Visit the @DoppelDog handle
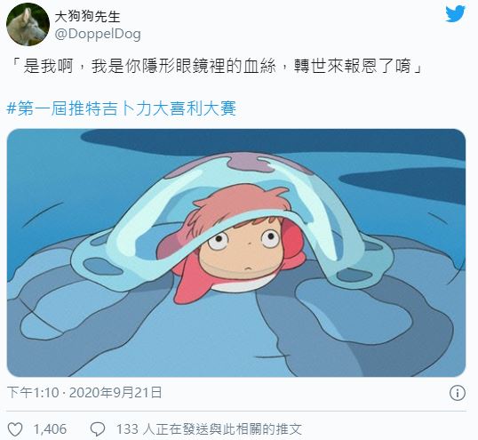This screenshot has height=440, width=478. coord(98,34)
